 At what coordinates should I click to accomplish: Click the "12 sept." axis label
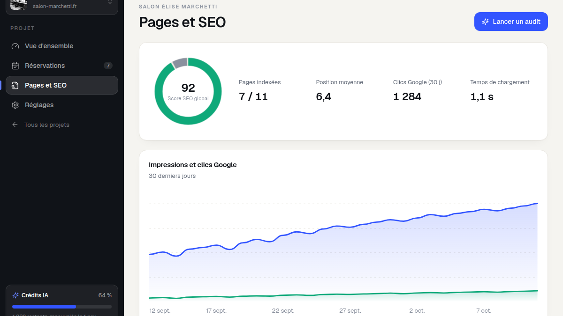[x=160, y=311]
